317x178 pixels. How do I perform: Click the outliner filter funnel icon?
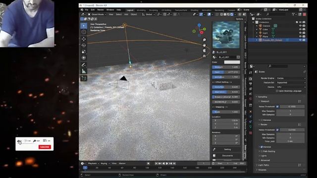[293, 14]
